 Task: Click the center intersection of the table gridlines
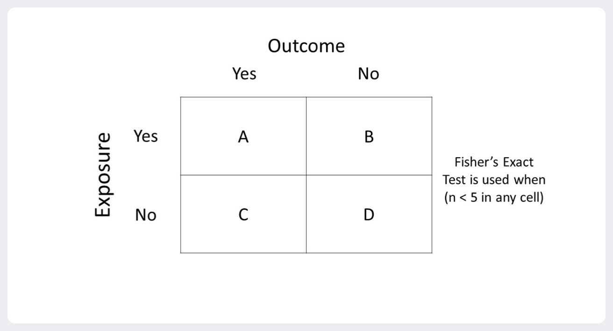point(306,175)
